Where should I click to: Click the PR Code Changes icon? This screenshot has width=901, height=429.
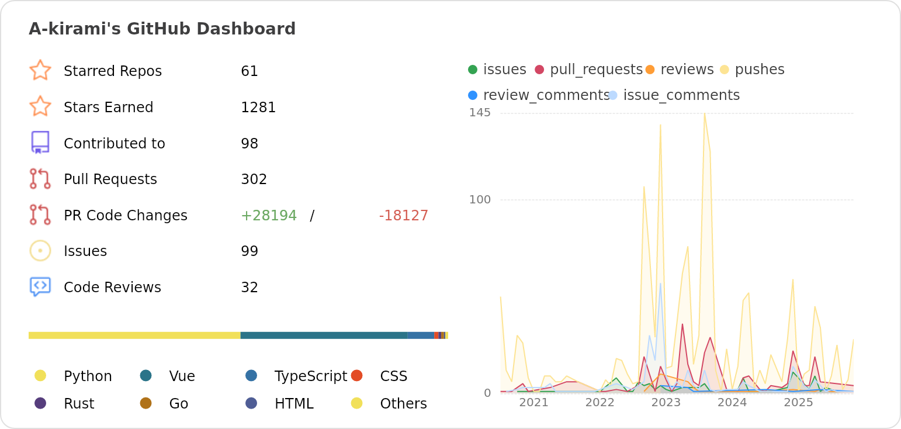point(40,215)
